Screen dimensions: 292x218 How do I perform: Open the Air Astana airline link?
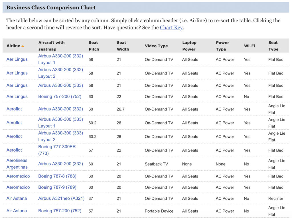[x=17, y=198]
